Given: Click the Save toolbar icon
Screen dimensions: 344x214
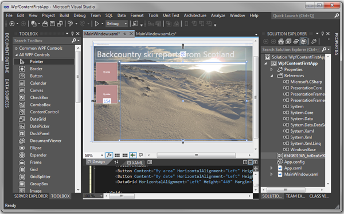Looking at the screenshot, I should (52, 23).
